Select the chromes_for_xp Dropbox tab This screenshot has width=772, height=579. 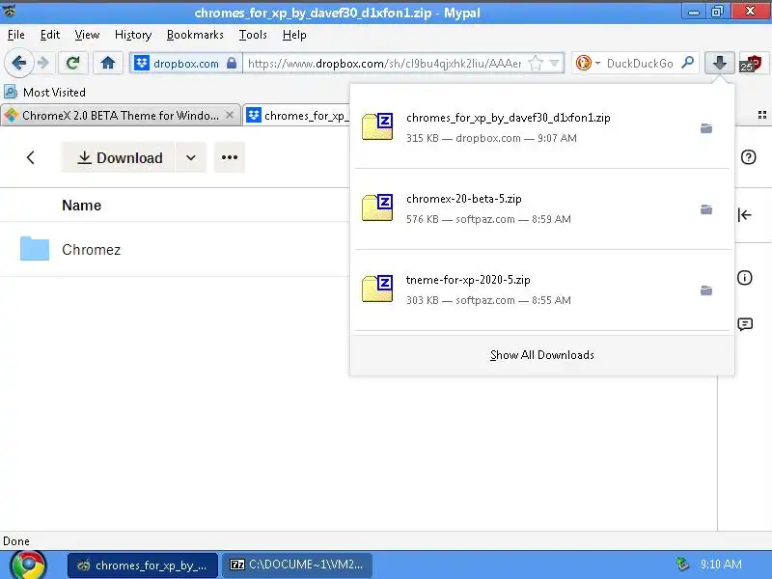(297, 116)
